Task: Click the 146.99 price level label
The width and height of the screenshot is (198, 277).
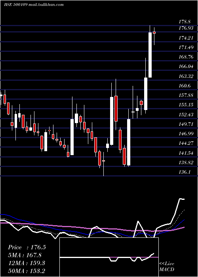Action: [186, 134]
